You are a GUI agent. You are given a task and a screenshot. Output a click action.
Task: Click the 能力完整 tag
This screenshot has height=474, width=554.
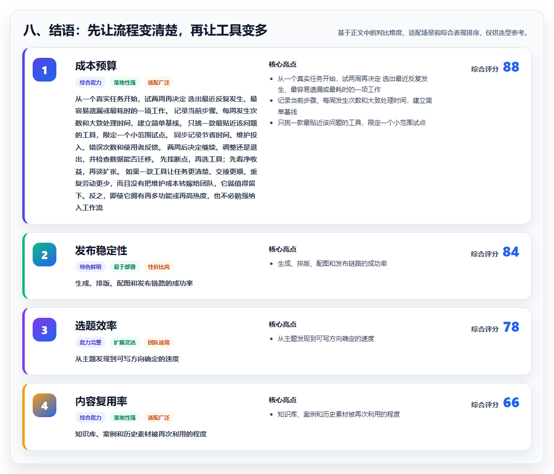[x=91, y=343]
